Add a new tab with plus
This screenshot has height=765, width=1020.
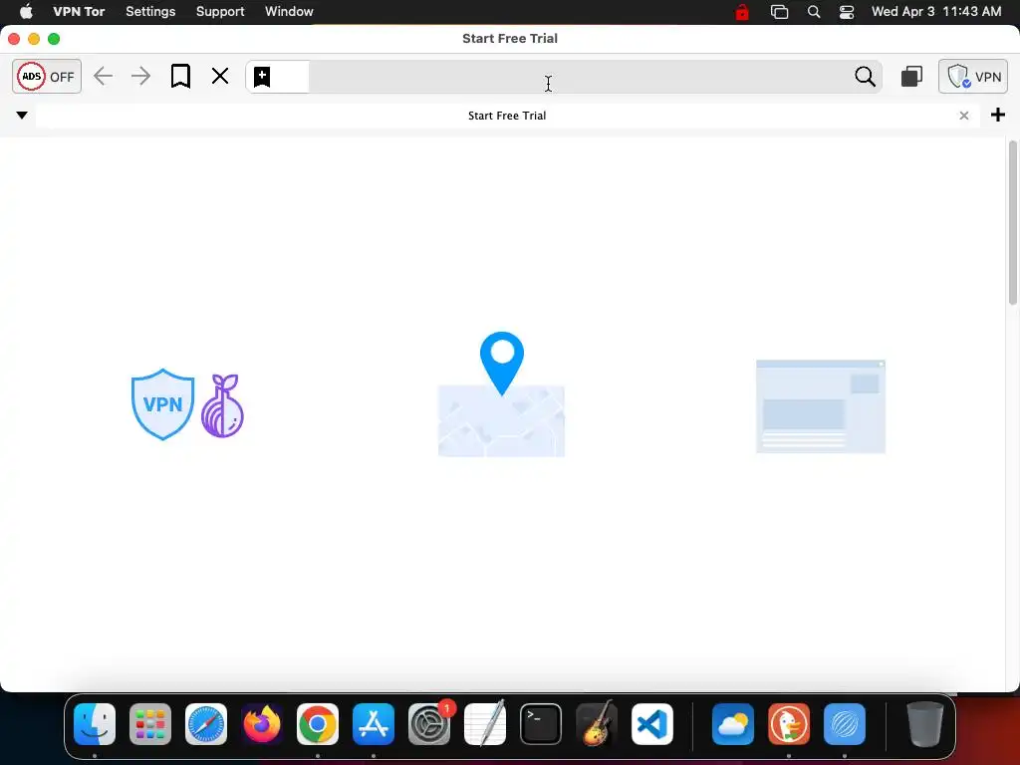(998, 116)
